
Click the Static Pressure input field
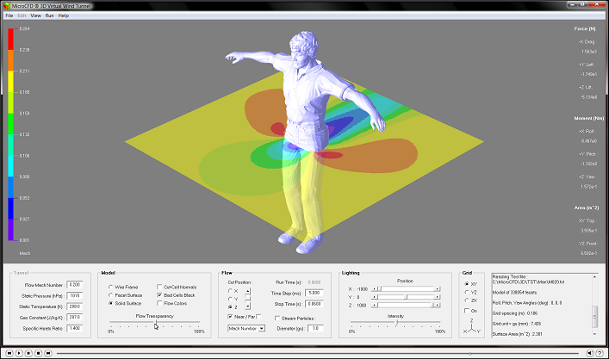[x=74, y=296]
